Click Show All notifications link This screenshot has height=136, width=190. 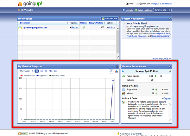(x=156, y=59)
